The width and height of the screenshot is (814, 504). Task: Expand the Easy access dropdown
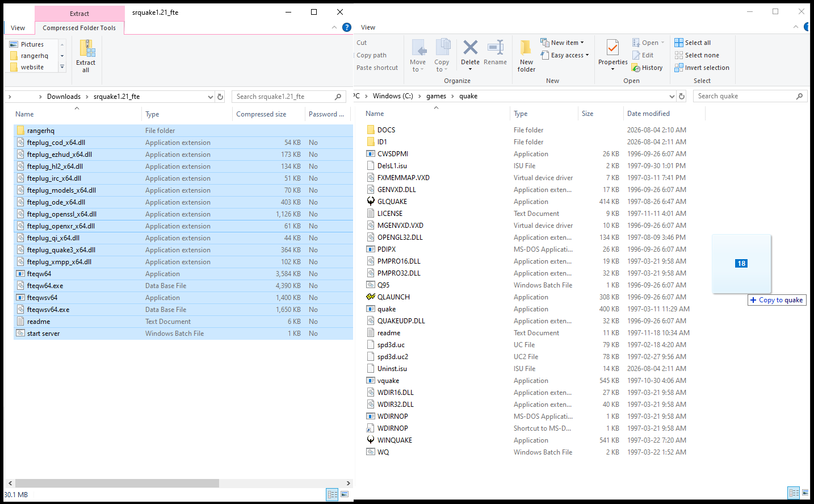coord(587,55)
